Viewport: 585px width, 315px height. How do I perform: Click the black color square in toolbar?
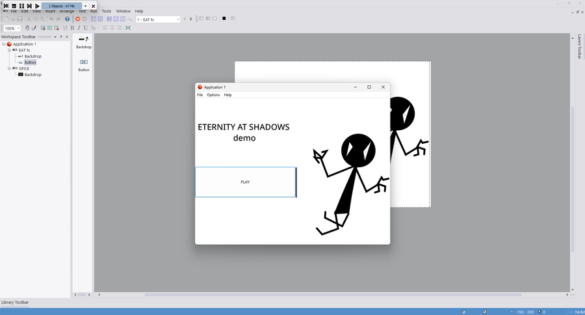click(x=224, y=18)
